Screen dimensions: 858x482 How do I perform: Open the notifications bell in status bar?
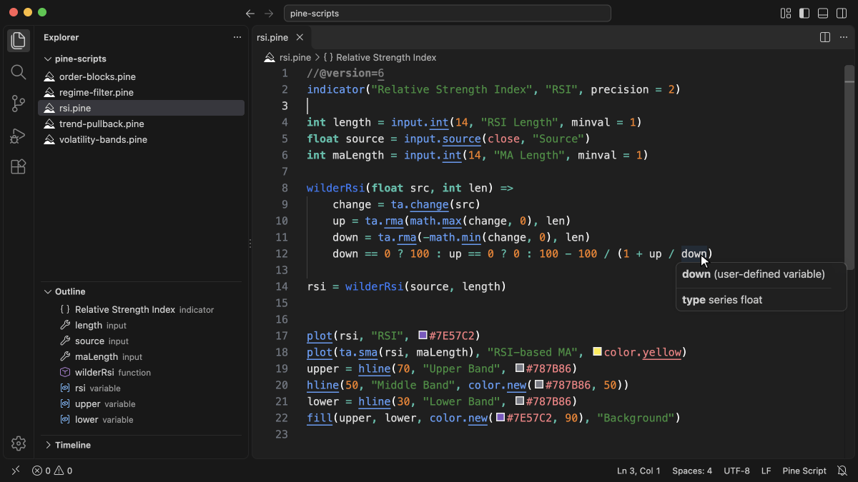pos(842,471)
